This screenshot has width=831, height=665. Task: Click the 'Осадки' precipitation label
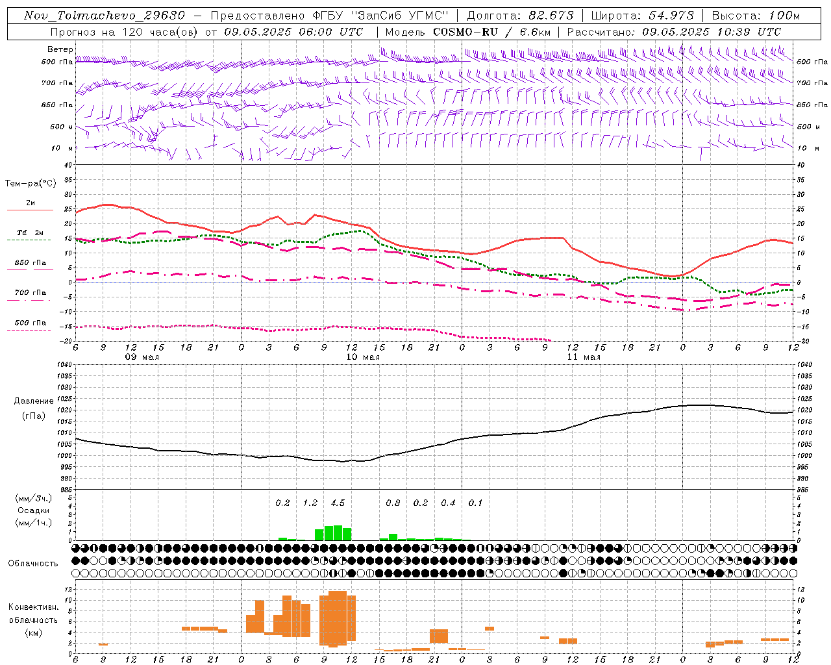tap(34, 510)
